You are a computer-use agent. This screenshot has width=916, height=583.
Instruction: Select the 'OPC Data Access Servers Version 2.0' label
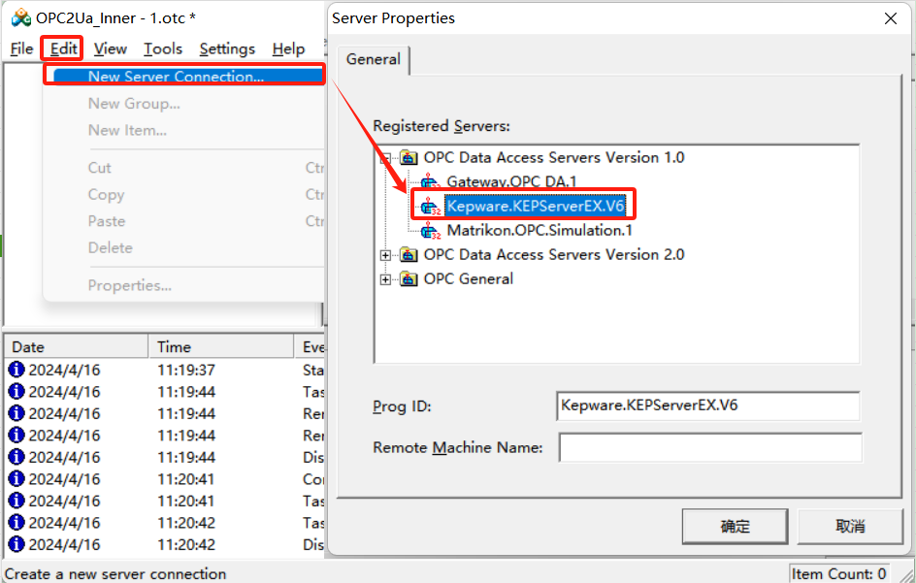554,255
